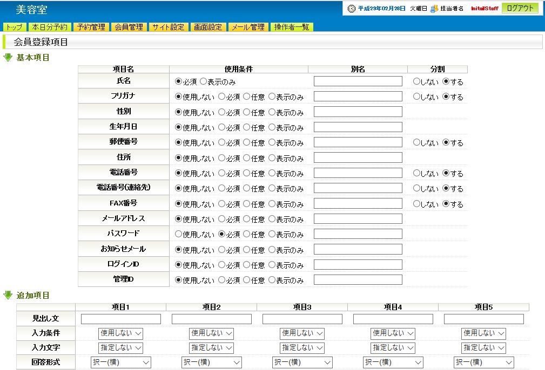Switch to the 会員管理 tab

tap(129, 27)
